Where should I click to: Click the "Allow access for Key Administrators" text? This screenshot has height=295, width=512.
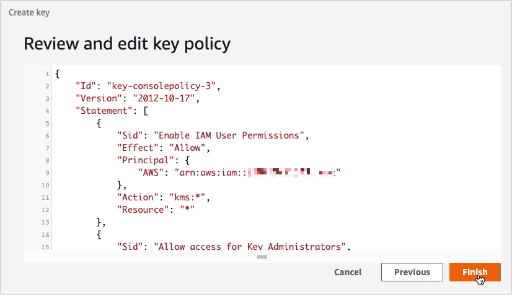coord(252,246)
